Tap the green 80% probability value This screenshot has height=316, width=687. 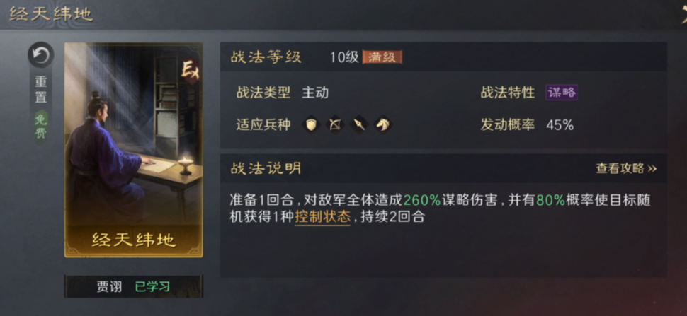coord(551,200)
